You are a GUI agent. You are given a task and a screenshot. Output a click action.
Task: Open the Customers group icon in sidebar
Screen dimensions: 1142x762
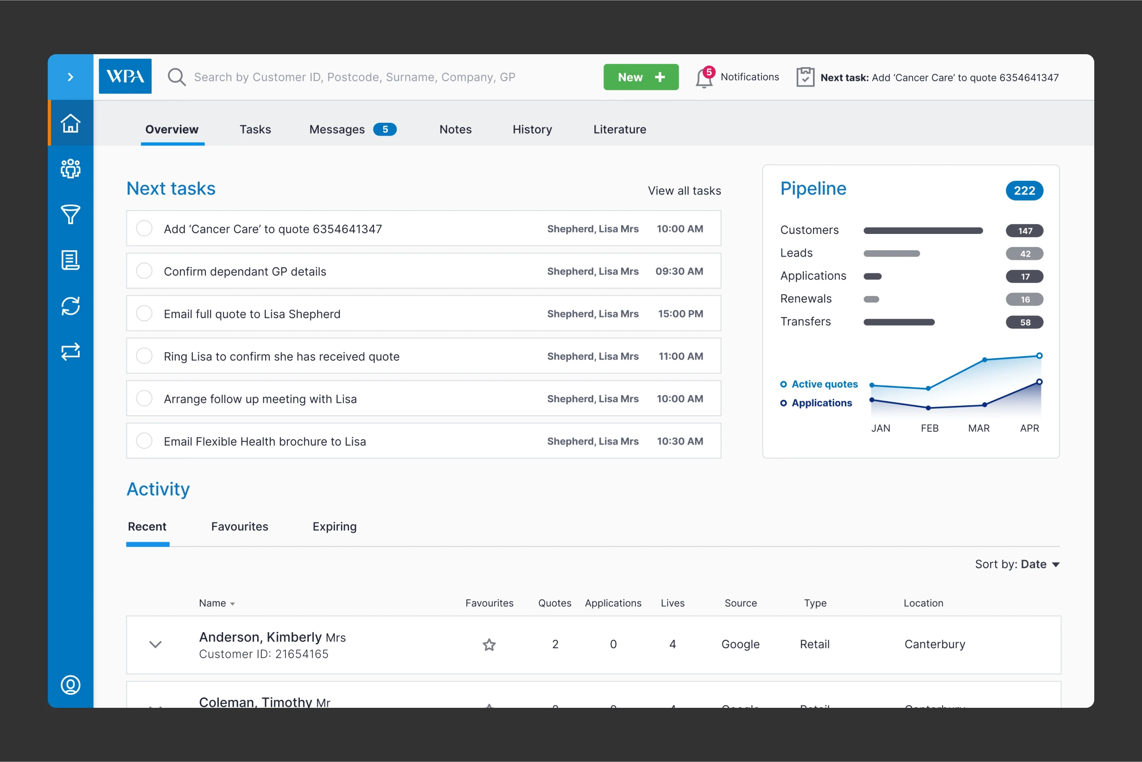click(70, 168)
